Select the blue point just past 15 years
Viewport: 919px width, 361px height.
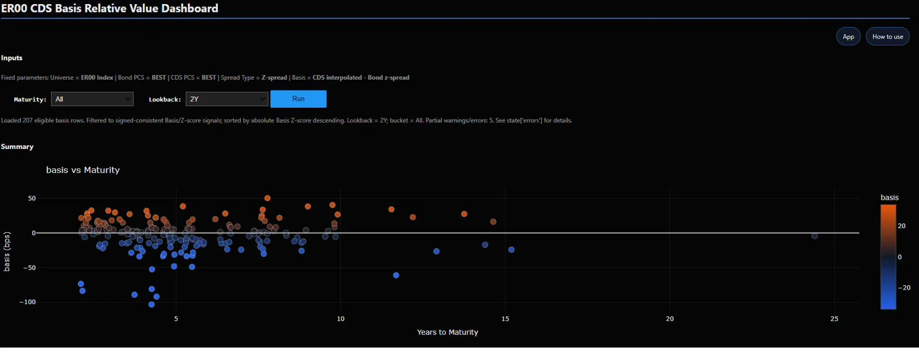pos(511,250)
